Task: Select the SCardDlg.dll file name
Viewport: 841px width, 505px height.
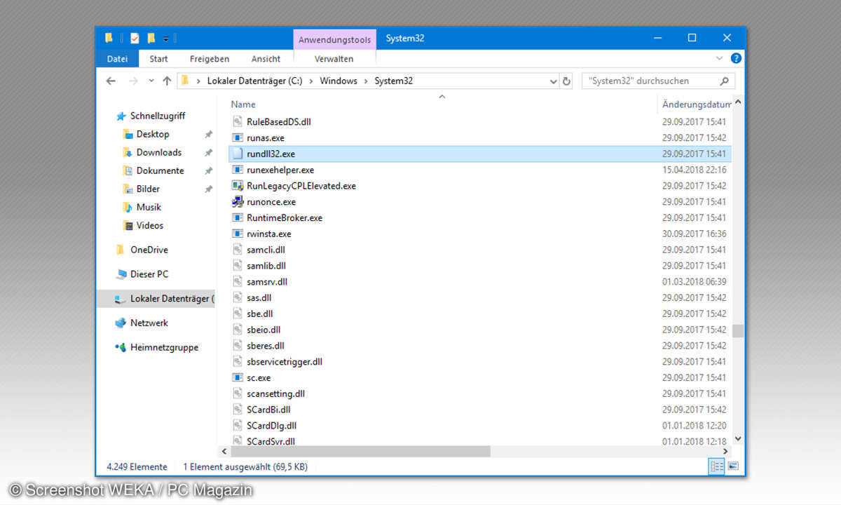Action: (272, 426)
